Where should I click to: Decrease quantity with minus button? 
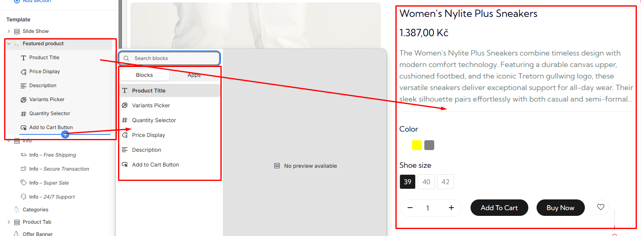tap(410, 208)
